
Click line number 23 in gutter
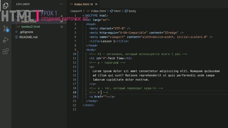pyautogui.click(x=74, y=110)
